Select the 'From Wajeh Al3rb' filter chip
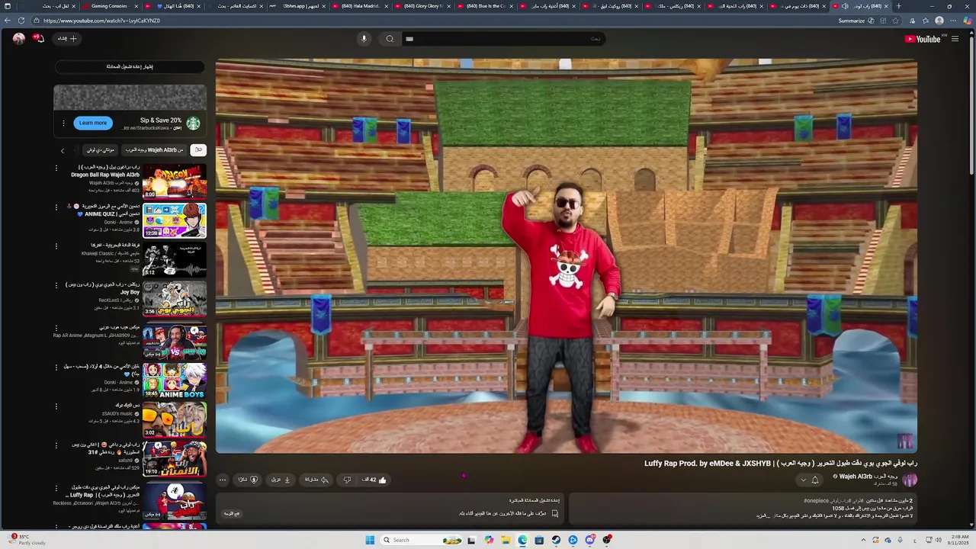This screenshot has height=549, width=976. [155, 150]
